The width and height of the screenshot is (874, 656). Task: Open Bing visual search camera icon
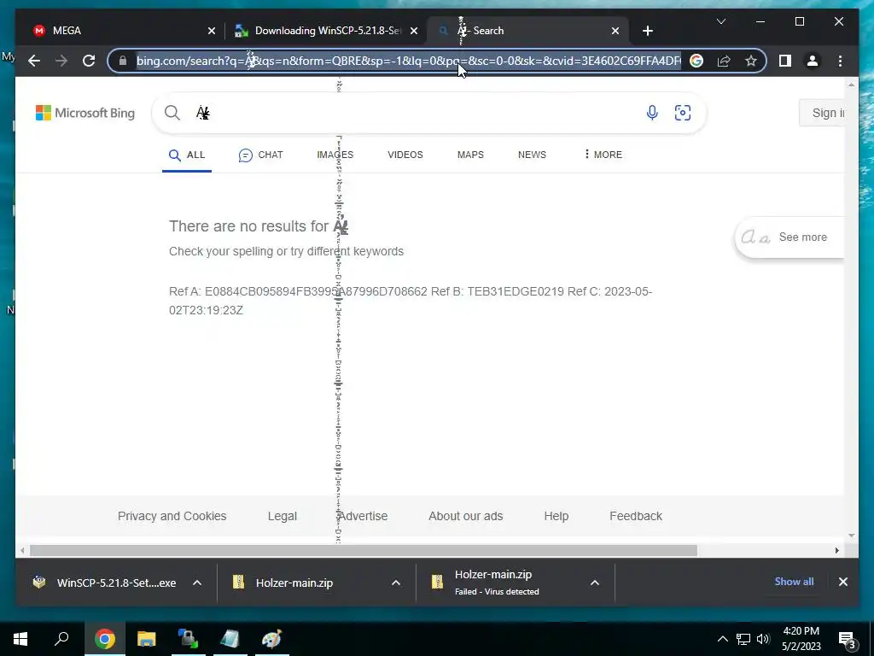[682, 113]
